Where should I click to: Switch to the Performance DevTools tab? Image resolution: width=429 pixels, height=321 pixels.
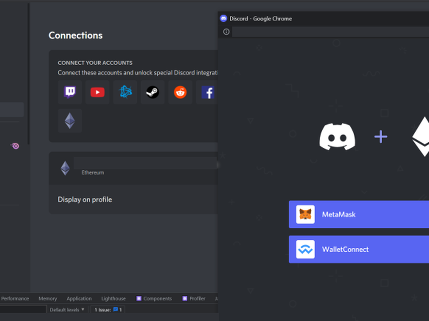15,298
